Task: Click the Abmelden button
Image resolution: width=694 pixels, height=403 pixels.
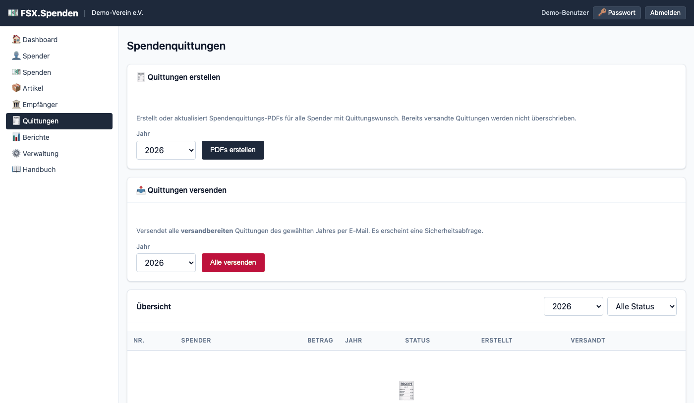Action: click(665, 13)
